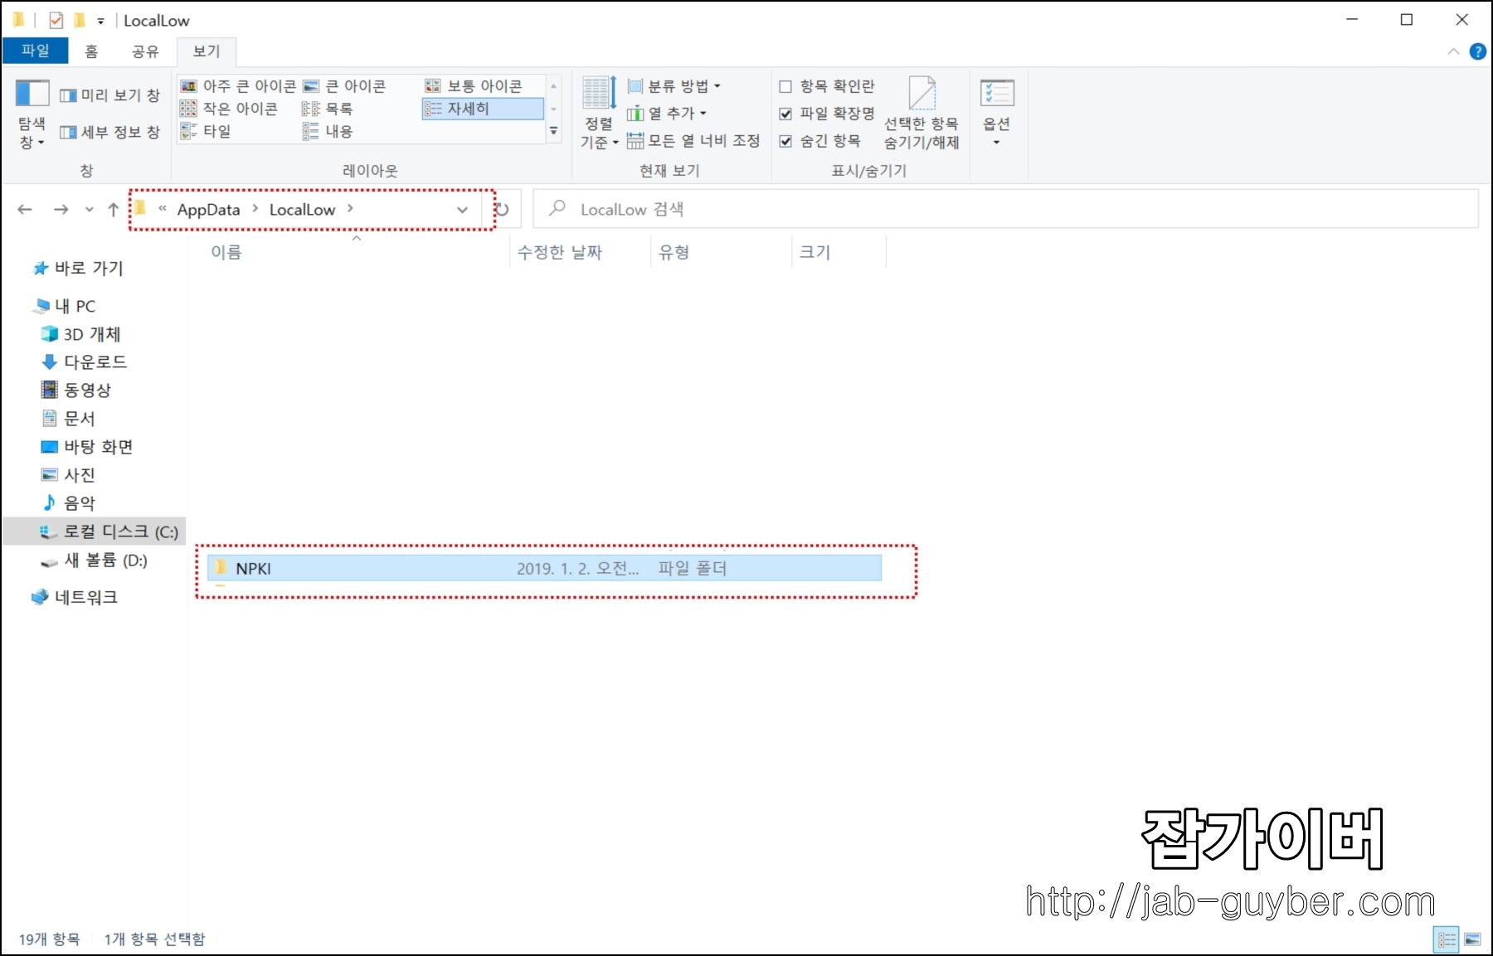Open the 파일 menu

tap(34, 51)
